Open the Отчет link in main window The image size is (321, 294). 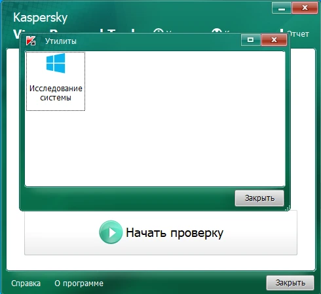pos(299,34)
